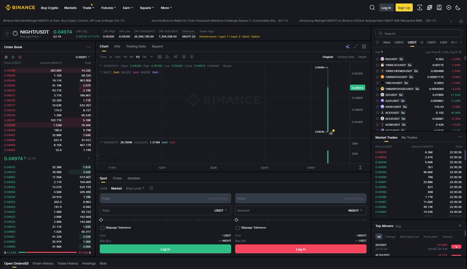Collapse the MA indicator legend chevron
Viewport: 467px width, 269px height.
click(x=100, y=72)
